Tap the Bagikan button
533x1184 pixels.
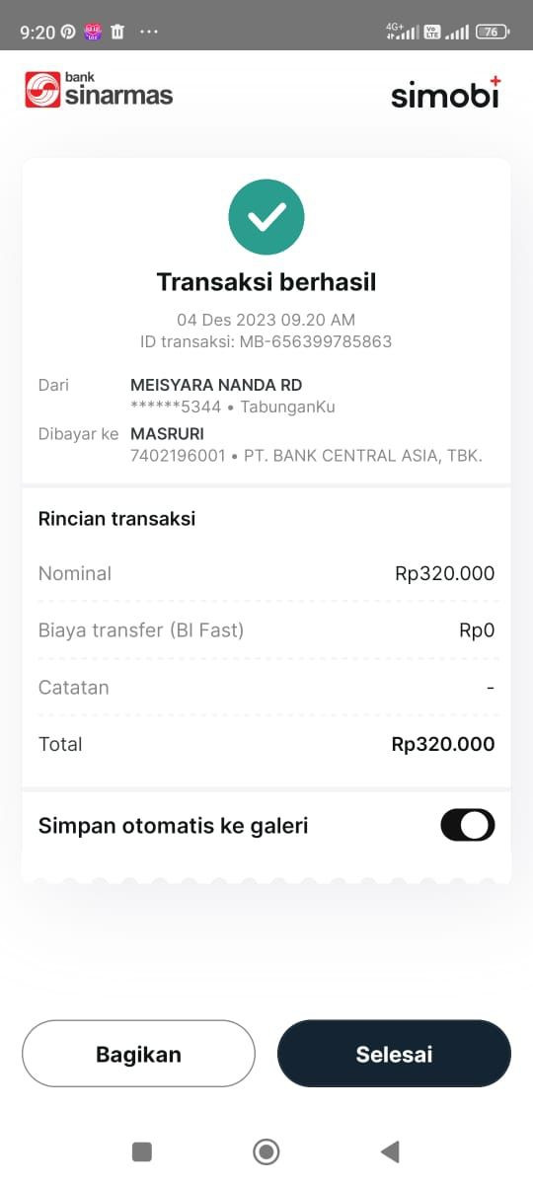[x=138, y=1054]
